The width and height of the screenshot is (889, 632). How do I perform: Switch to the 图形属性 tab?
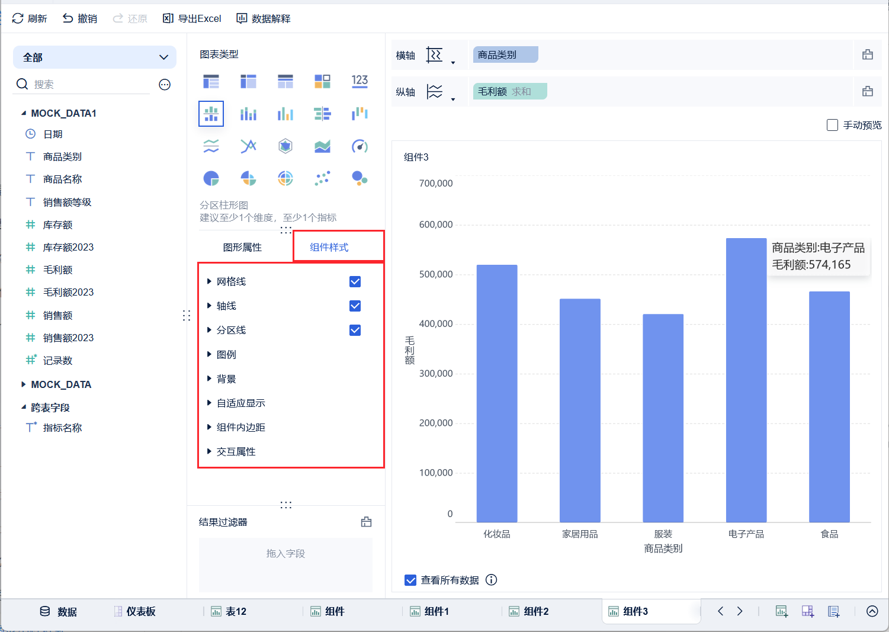[242, 247]
